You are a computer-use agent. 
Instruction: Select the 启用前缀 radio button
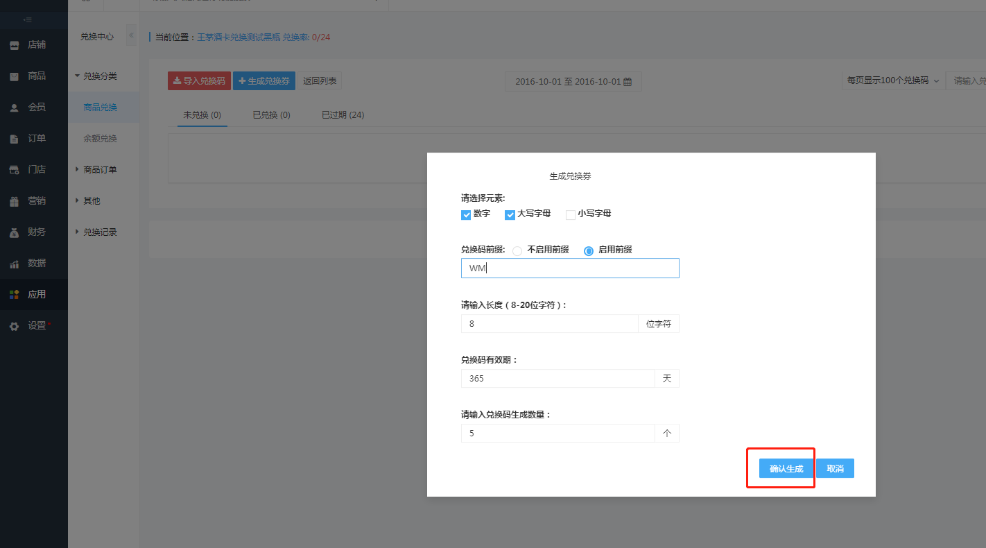(589, 251)
